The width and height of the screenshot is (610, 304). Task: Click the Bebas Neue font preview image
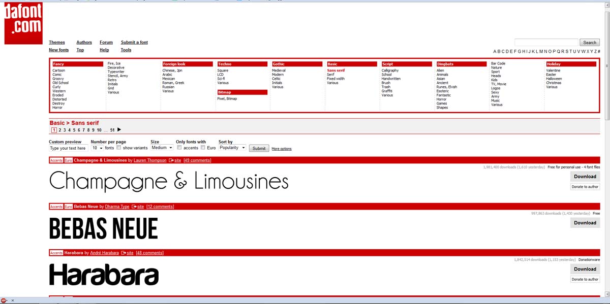point(104,228)
